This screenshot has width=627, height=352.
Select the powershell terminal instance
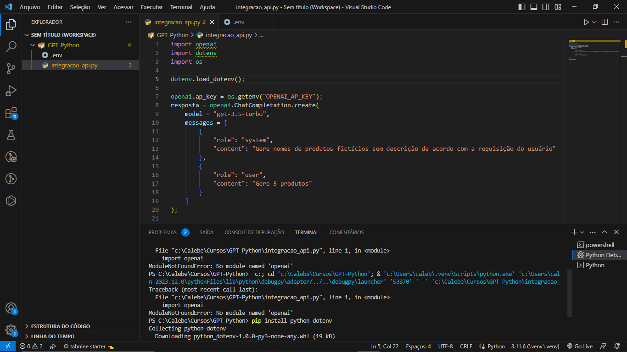tap(599, 245)
